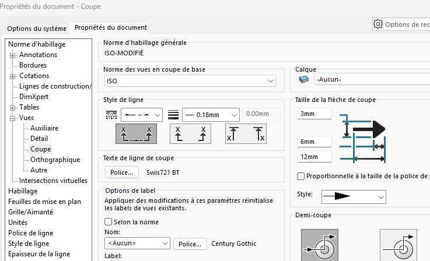Expand the Annotations tree node

click(12, 55)
